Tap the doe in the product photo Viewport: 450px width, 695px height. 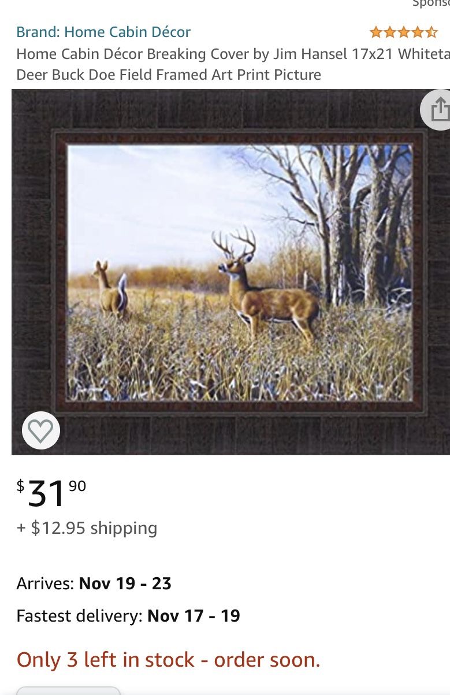tap(110, 289)
